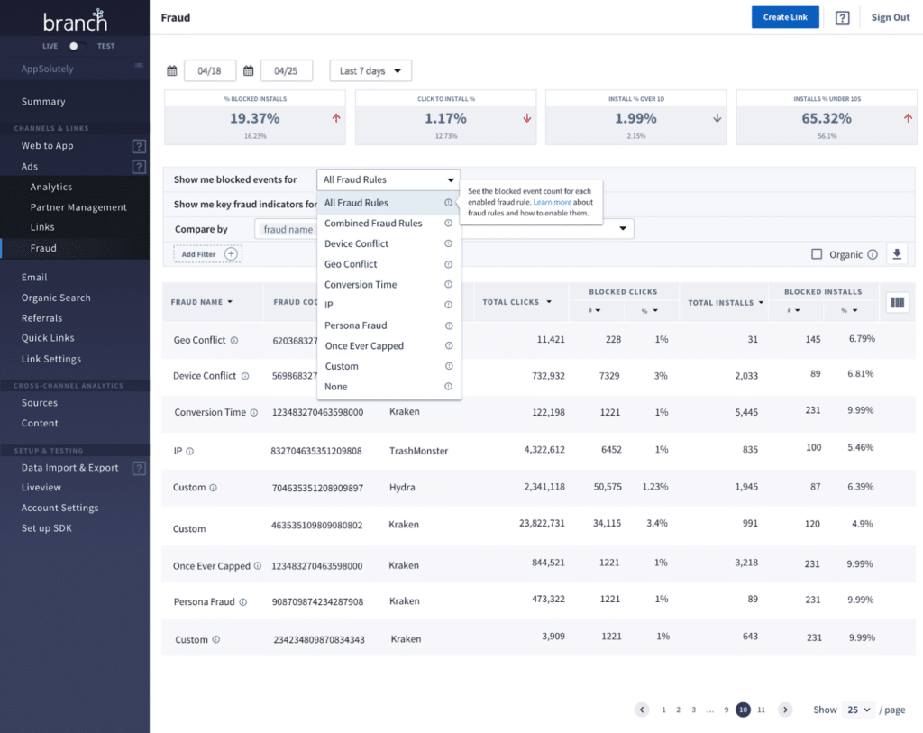Open the per-page count dropdown showing 25
The height and width of the screenshot is (733, 923).
point(857,710)
